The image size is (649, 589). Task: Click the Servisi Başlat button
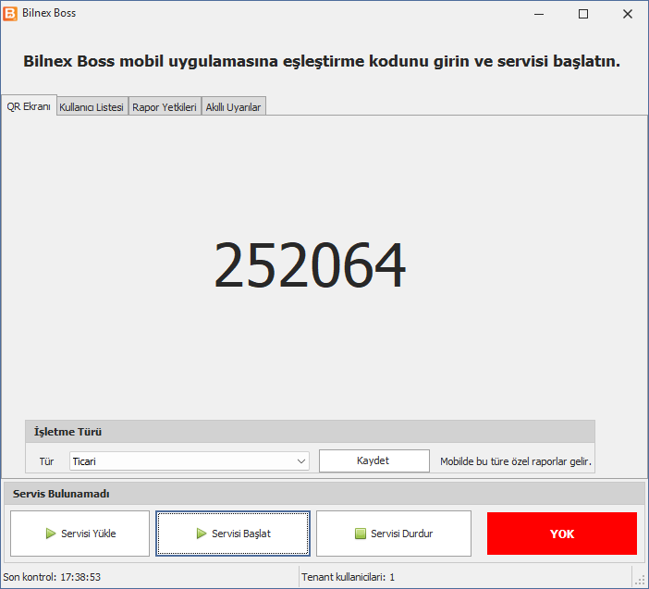(233, 534)
